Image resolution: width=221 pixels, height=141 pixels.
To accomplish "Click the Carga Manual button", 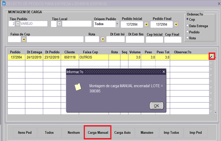I will (98, 133).
